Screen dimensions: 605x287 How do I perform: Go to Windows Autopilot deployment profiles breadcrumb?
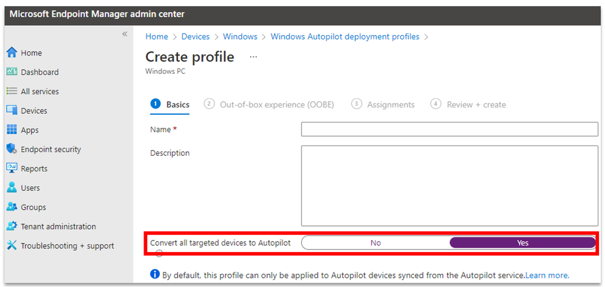(x=345, y=36)
